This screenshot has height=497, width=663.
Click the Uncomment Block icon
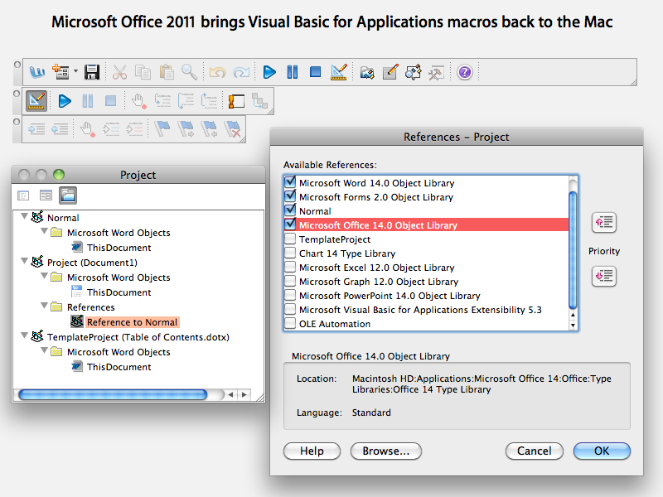click(x=134, y=128)
